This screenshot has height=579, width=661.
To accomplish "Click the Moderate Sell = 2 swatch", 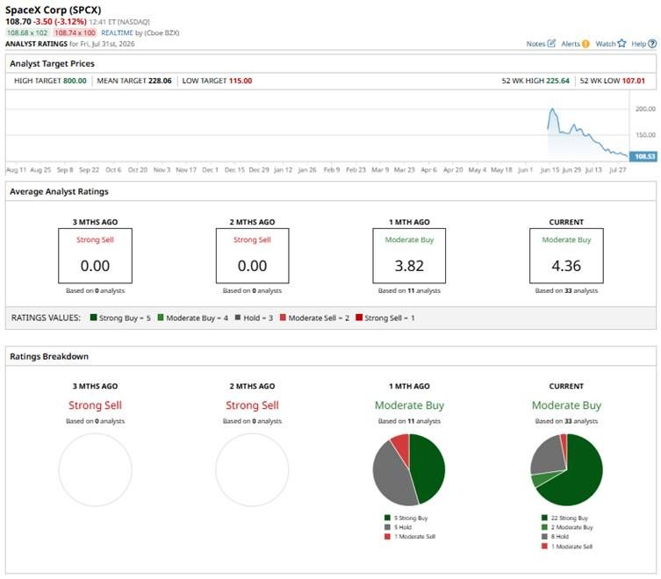I will click(283, 318).
